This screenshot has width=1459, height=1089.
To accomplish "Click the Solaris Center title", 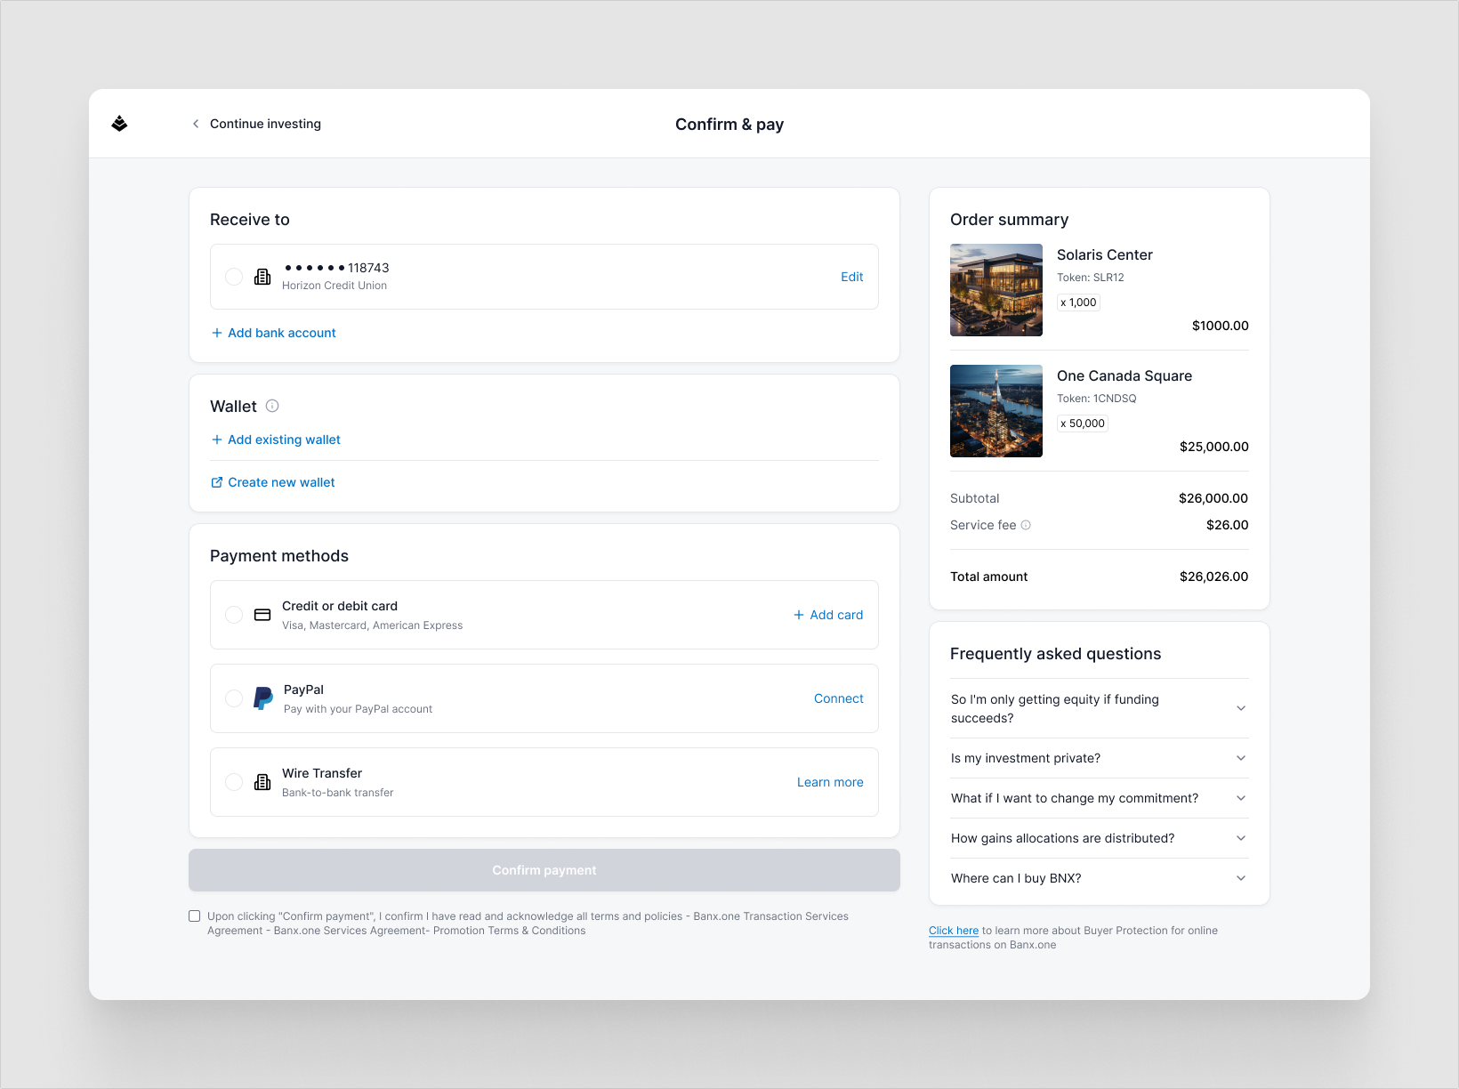I will point(1105,254).
